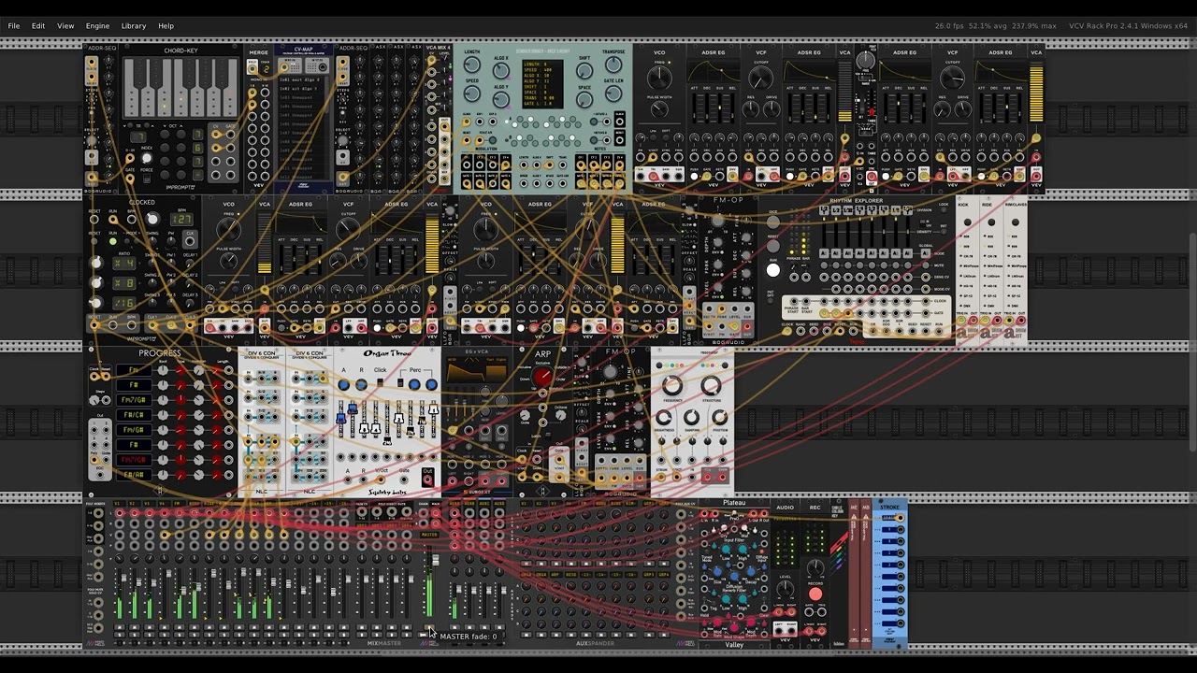Open the Help menu
Viewport: 1197px width, 673px height.
(x=166, y=25)
